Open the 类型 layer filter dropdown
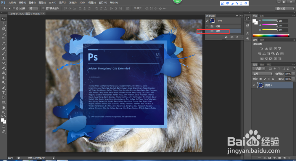Screen dimensions: 296x161 point(259,68)
